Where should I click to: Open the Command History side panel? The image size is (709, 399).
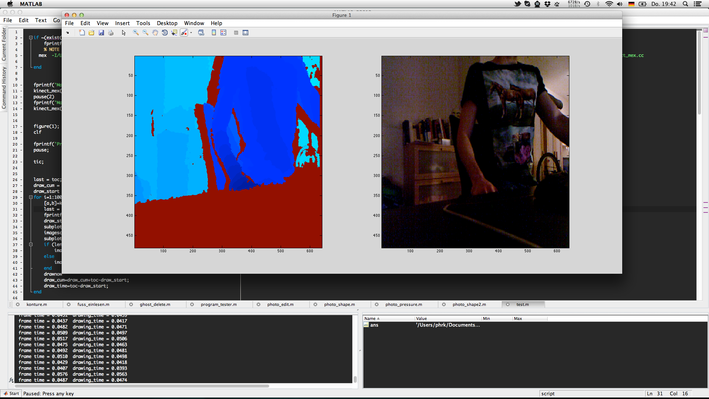4,88
